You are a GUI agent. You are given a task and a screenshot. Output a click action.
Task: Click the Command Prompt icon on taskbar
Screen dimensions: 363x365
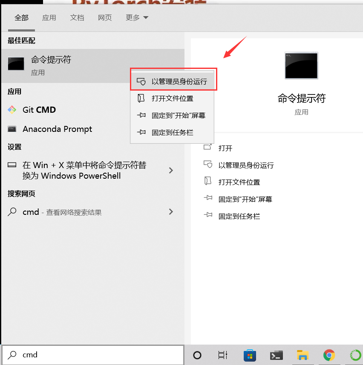[276, 355]
